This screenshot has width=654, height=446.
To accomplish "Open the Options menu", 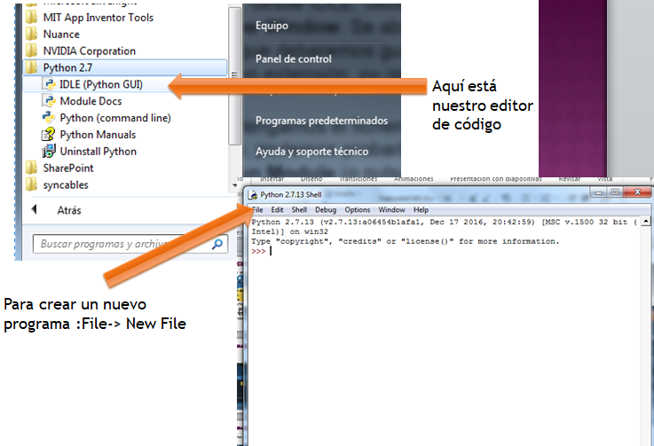I will pos(358,209).
